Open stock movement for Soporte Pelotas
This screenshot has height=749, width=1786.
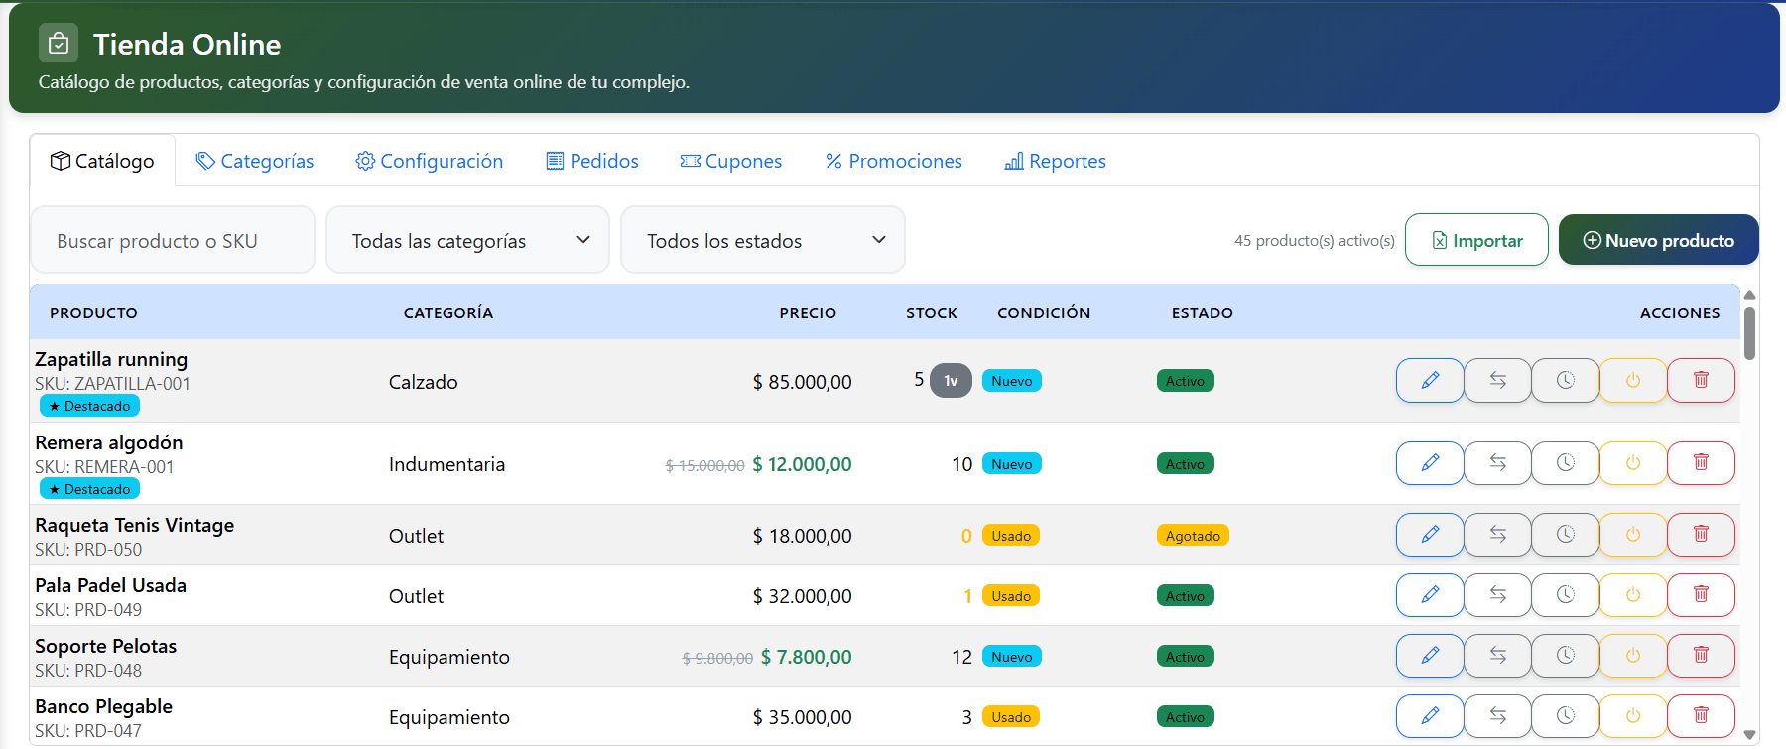pyautogui.click(x=1497, y=656)
